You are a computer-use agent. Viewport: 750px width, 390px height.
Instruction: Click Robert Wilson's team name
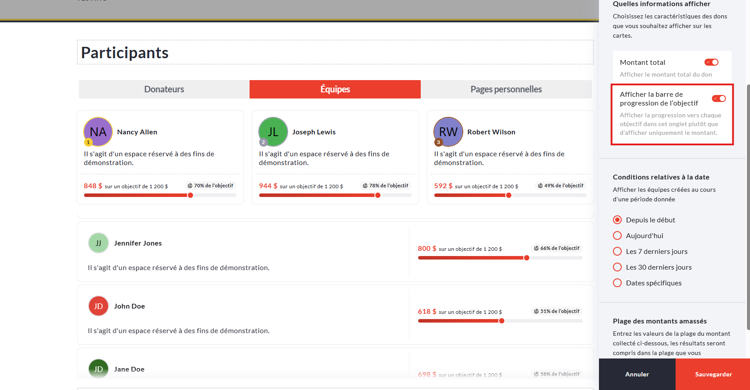pos(491,132)
